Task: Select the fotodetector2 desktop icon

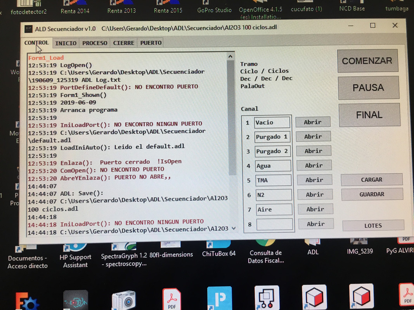Action: tap(28, 8)
